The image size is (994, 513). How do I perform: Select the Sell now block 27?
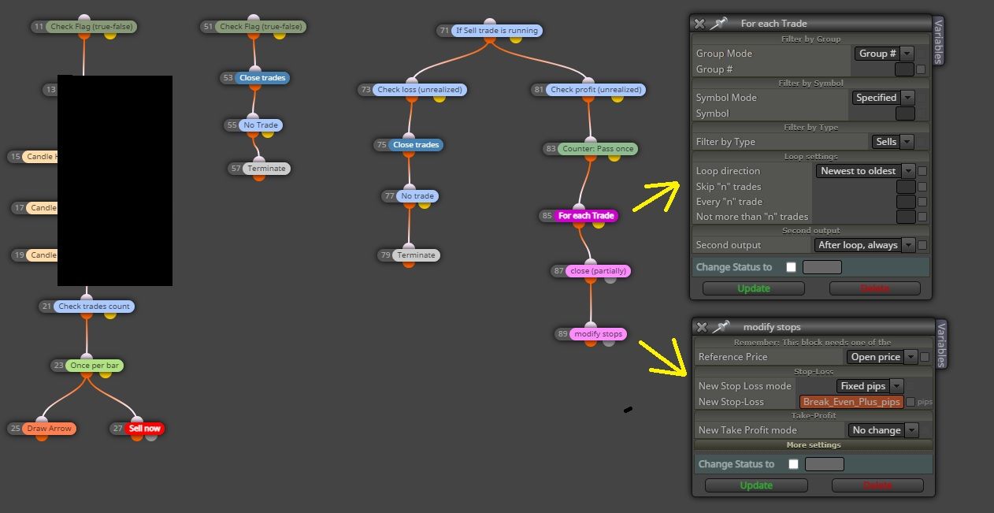(x=145, y=429)
